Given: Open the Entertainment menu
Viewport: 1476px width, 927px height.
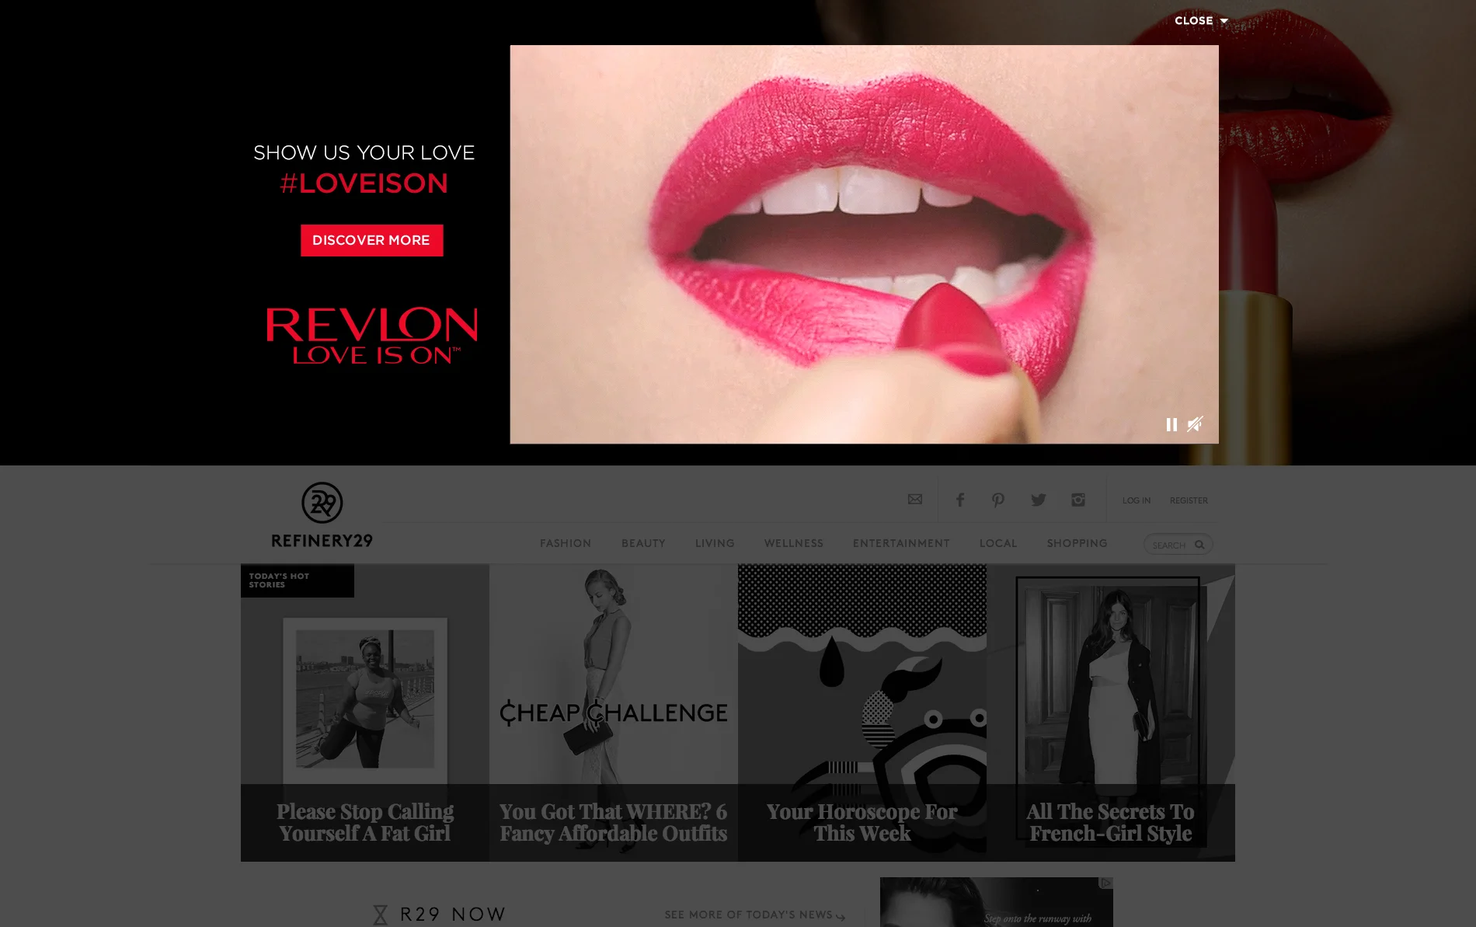Looking at the screenshot, I should [x=901, y=543].
